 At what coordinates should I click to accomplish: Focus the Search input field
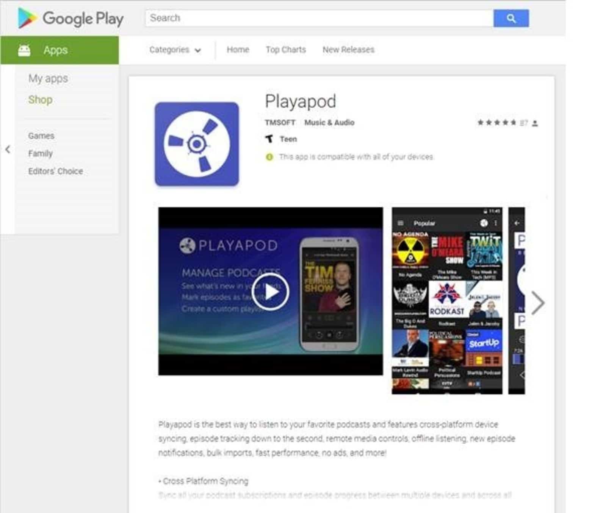[x=319, y=18]
